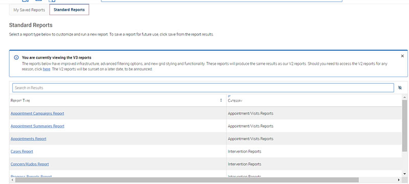Screen dimensions: 409x184
Task: Sort using the Report Type sort arrows
Action: click(221, 100)
